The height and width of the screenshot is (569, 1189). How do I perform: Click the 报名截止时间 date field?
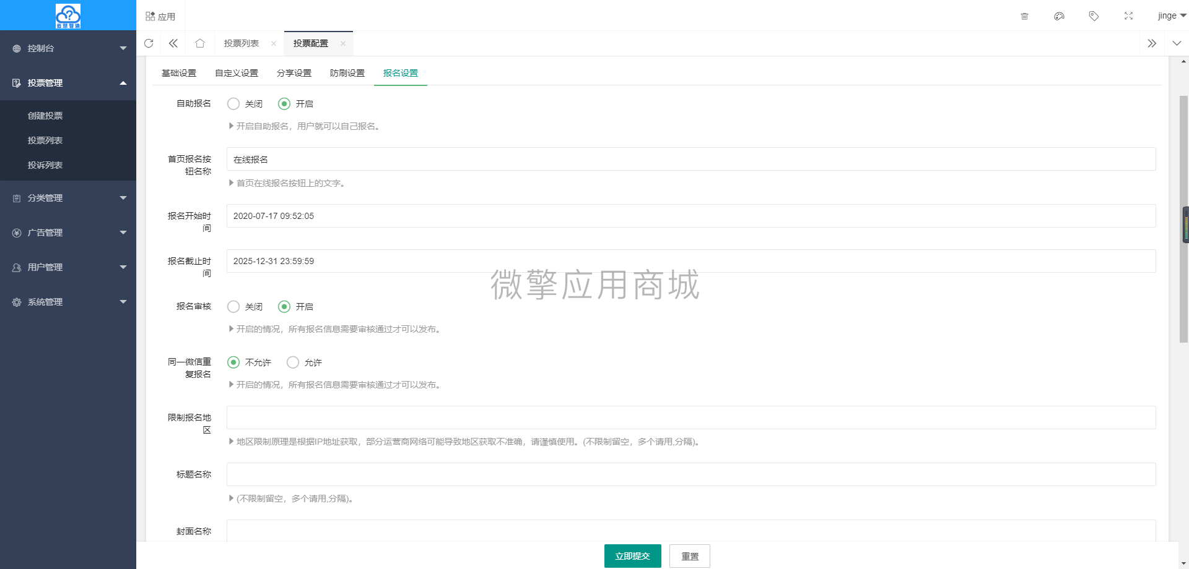691,261
